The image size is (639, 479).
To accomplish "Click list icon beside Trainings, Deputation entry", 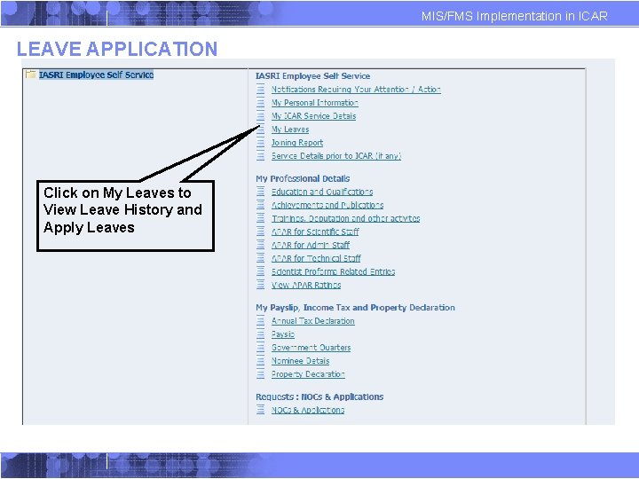I will point(260,218).
